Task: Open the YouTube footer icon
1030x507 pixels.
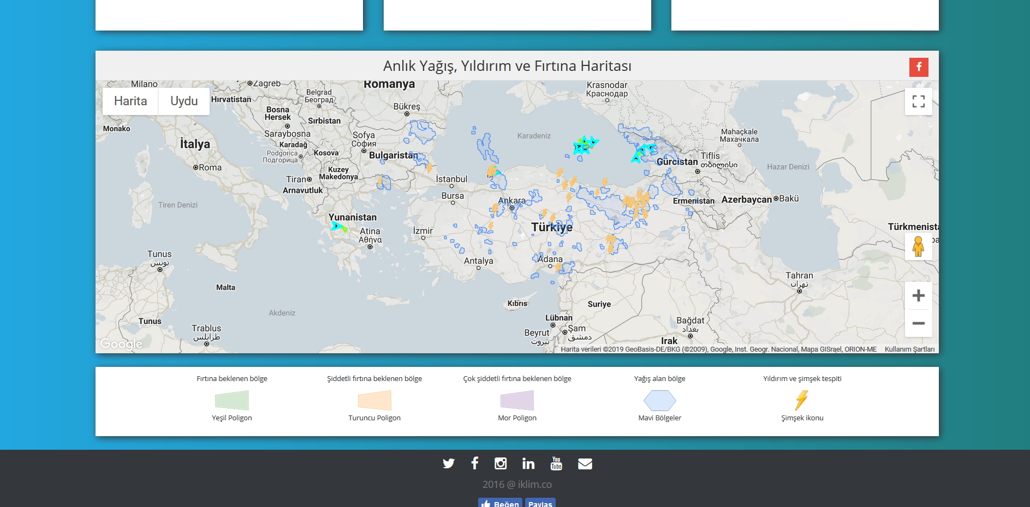Action: click(556, 463)
